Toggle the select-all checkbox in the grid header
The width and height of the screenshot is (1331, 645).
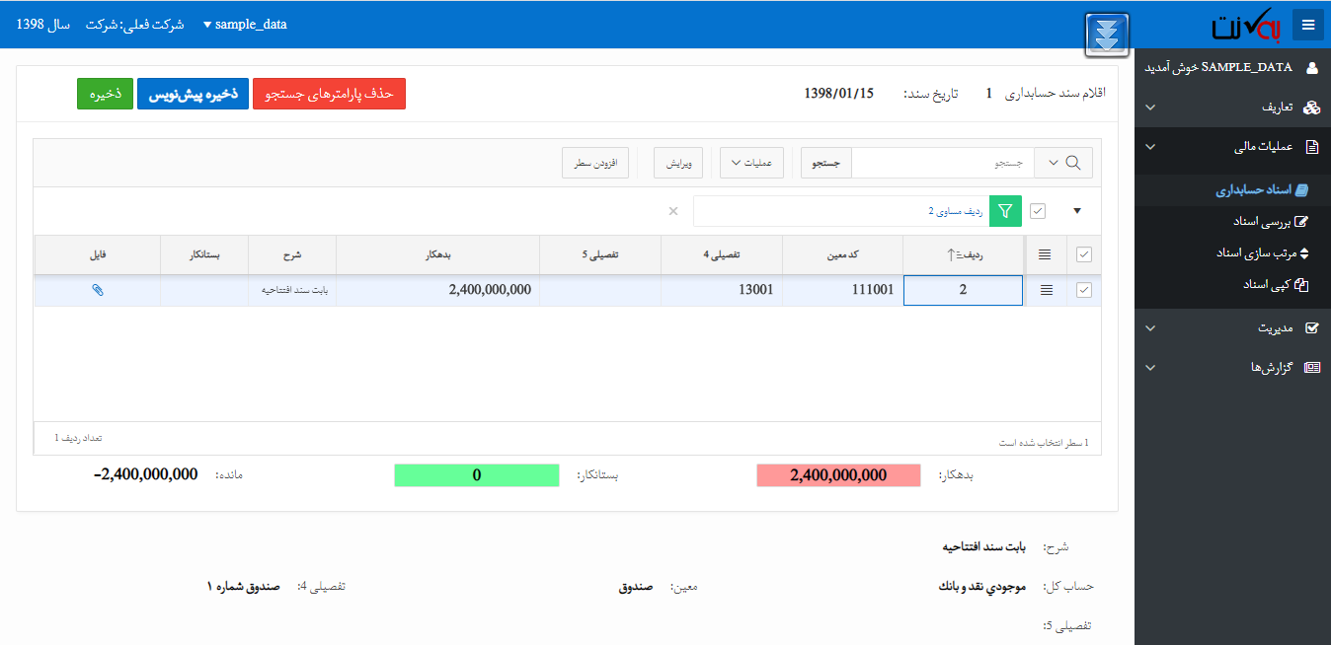1084,254
